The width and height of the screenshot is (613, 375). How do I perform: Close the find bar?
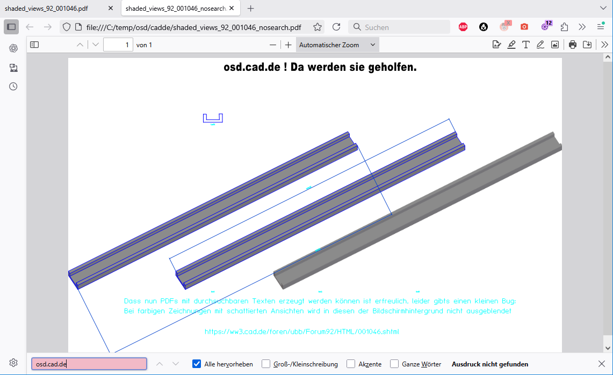[602, 364]
